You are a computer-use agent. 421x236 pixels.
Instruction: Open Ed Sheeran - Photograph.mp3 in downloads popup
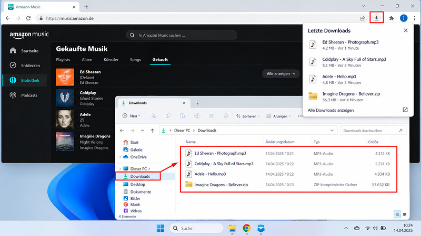pyautogui.click(x=350, y=42)
